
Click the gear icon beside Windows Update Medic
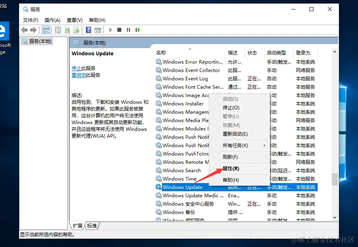[158, 195]
